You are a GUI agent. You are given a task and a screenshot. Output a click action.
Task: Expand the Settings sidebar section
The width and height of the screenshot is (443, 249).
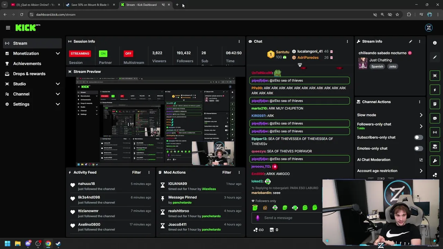33,104
